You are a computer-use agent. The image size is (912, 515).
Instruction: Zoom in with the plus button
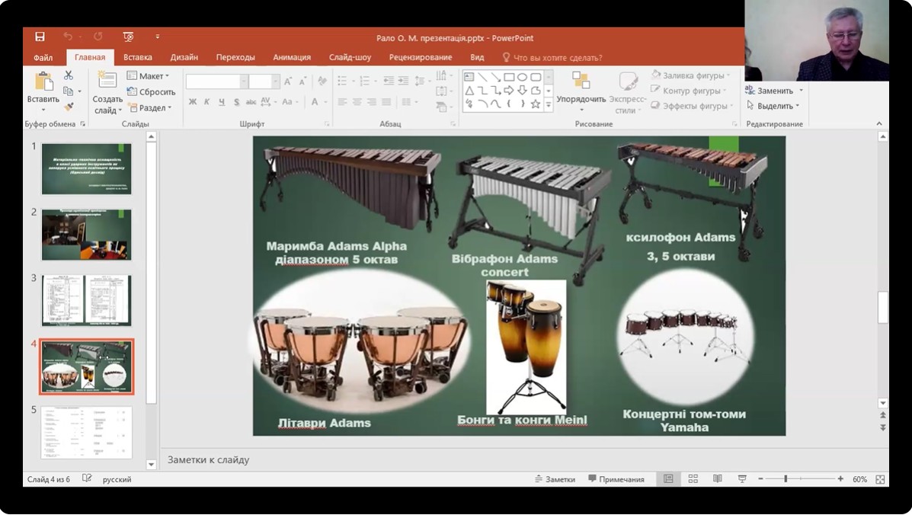click(840, 479)
